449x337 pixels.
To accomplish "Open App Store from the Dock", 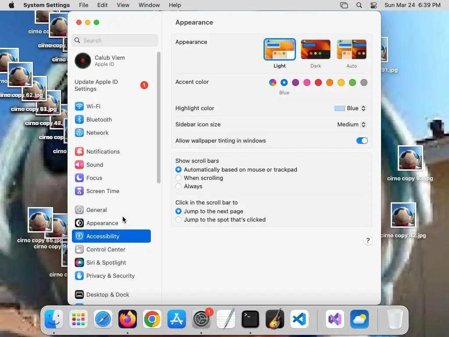I will pyautogui.click(x=177, y=319).
